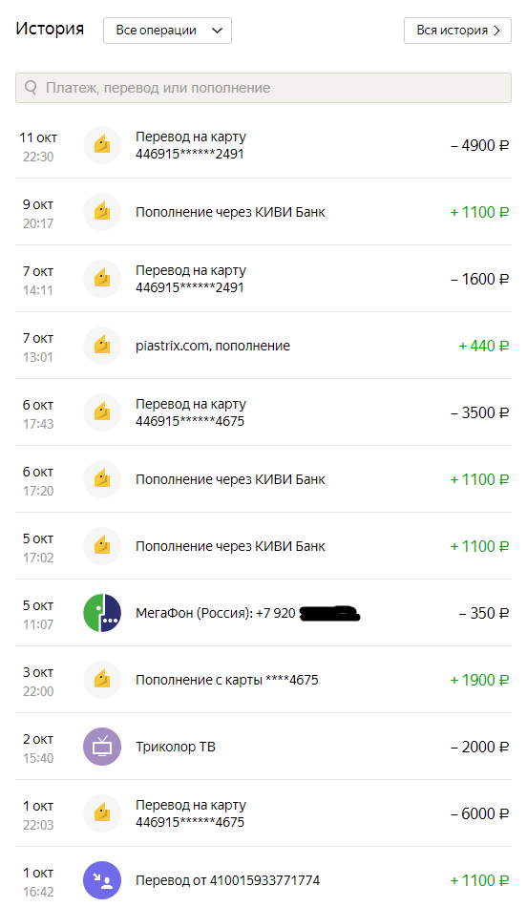Open 7 Oct 14:11 card transfer −1600 ₽

coord(263,279)
